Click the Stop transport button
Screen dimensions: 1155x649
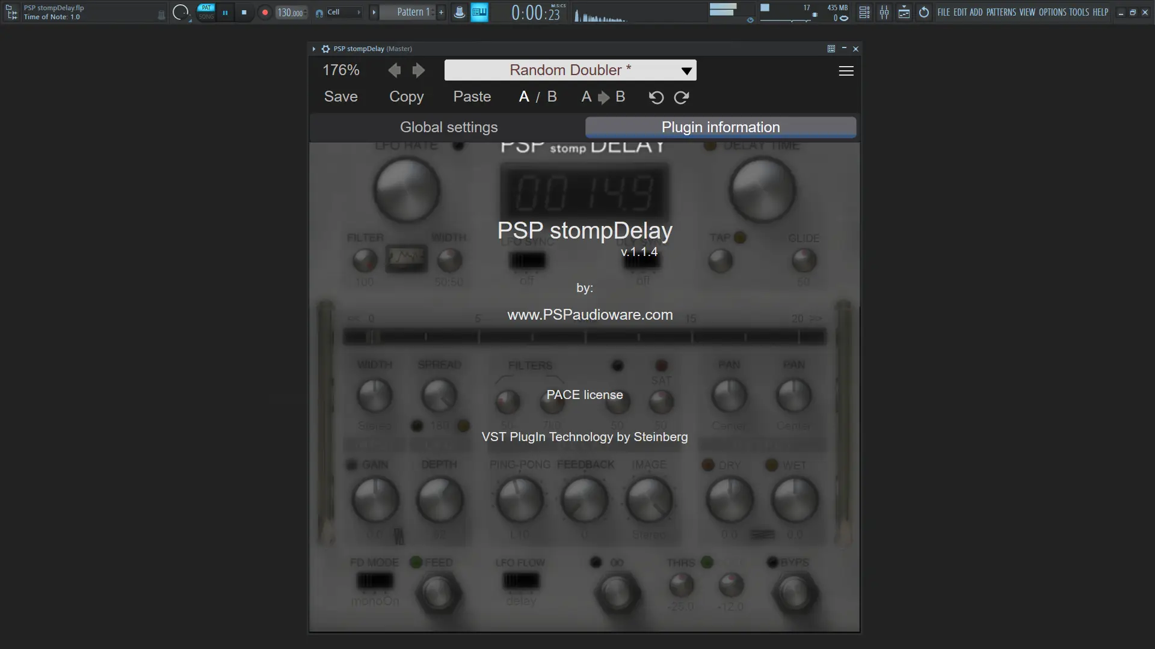point(244,12)
